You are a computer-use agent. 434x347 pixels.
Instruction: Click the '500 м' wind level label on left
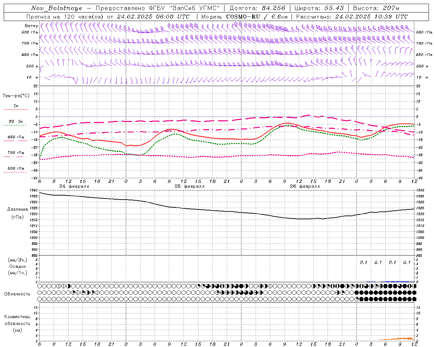click(32, 66)
